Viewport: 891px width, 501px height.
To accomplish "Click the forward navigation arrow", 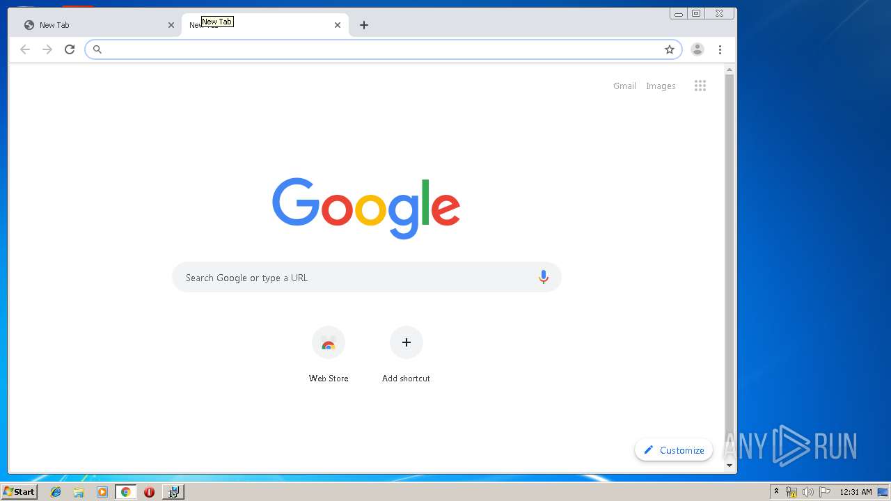I will tap(47, 49).
